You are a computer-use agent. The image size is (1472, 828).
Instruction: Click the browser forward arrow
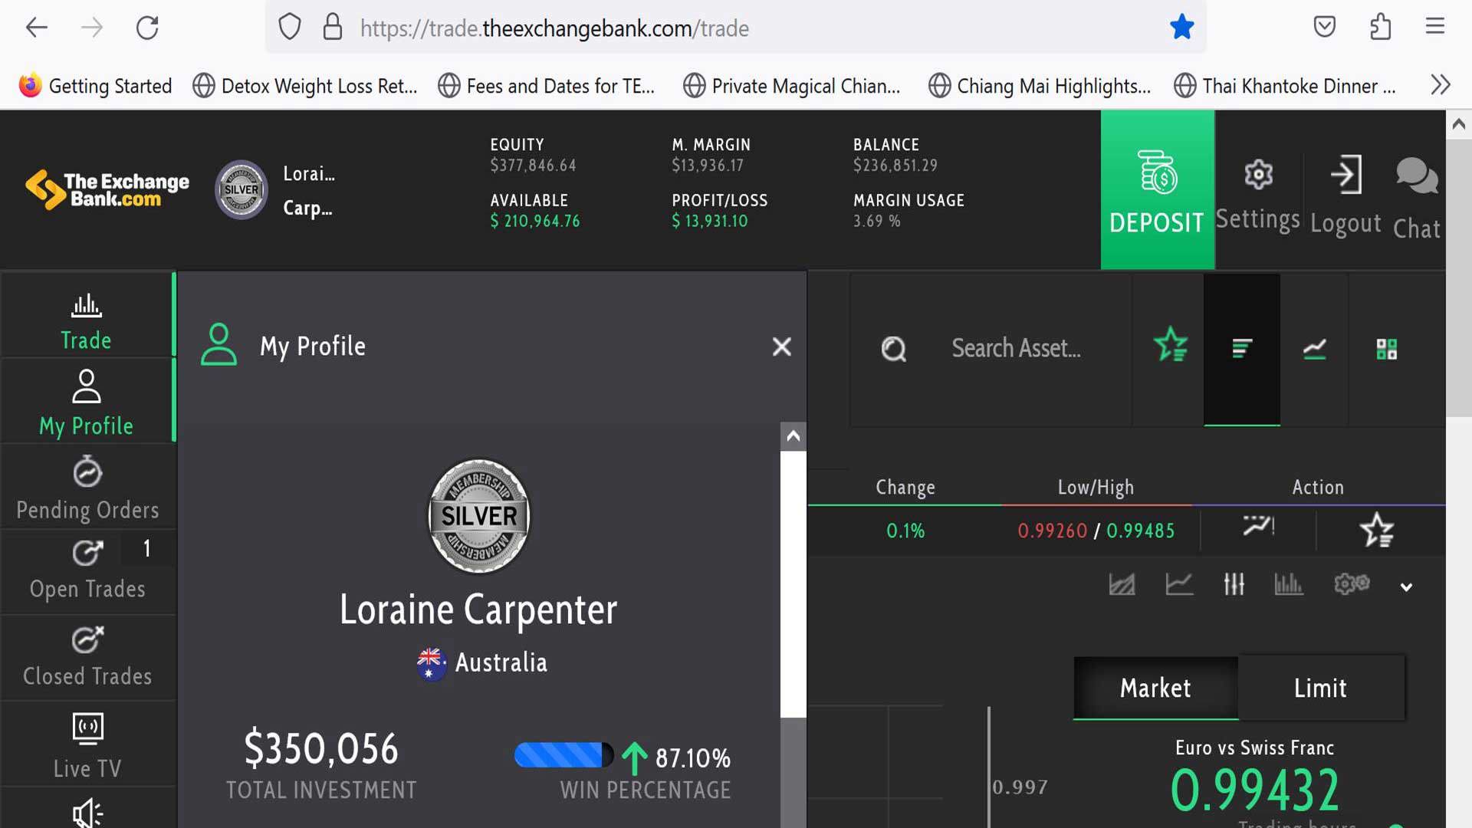click(x=92, y=28)
